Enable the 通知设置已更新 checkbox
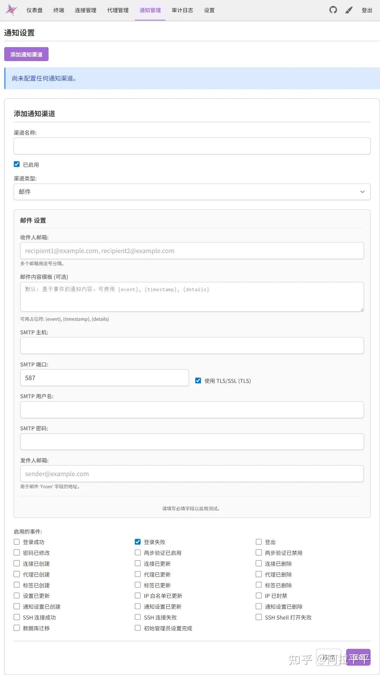380x675 pixels. pos(138,606)
